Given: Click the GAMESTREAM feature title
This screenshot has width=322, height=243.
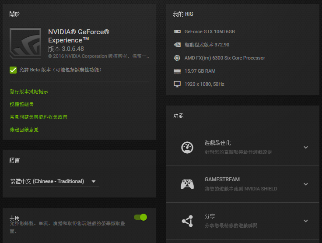Looking at the screenshot, I should 222,180.
